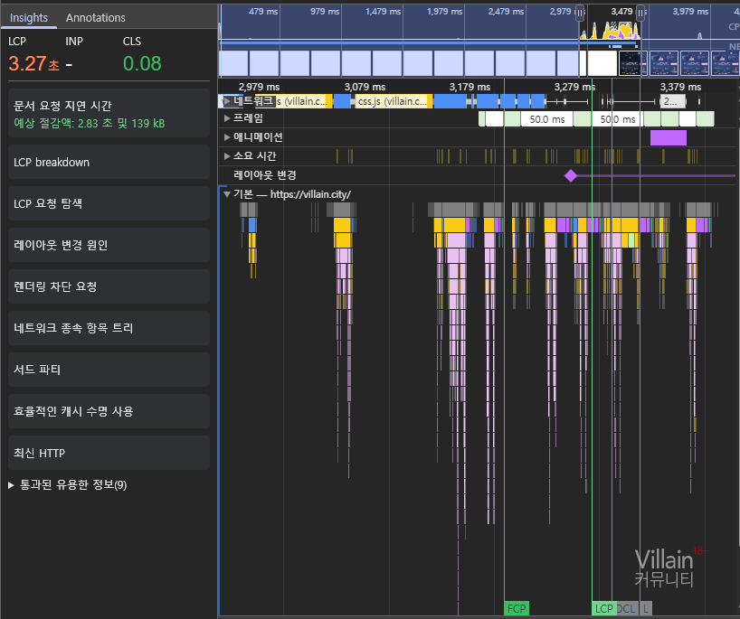Select the purple animation bar in 애니메이션 track

[668, 137]
